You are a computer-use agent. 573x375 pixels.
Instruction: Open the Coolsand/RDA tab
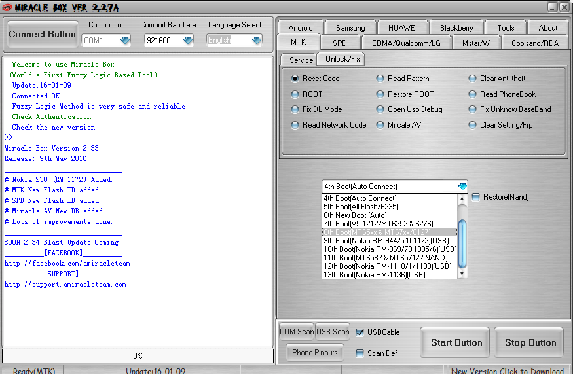click(535, 43)
